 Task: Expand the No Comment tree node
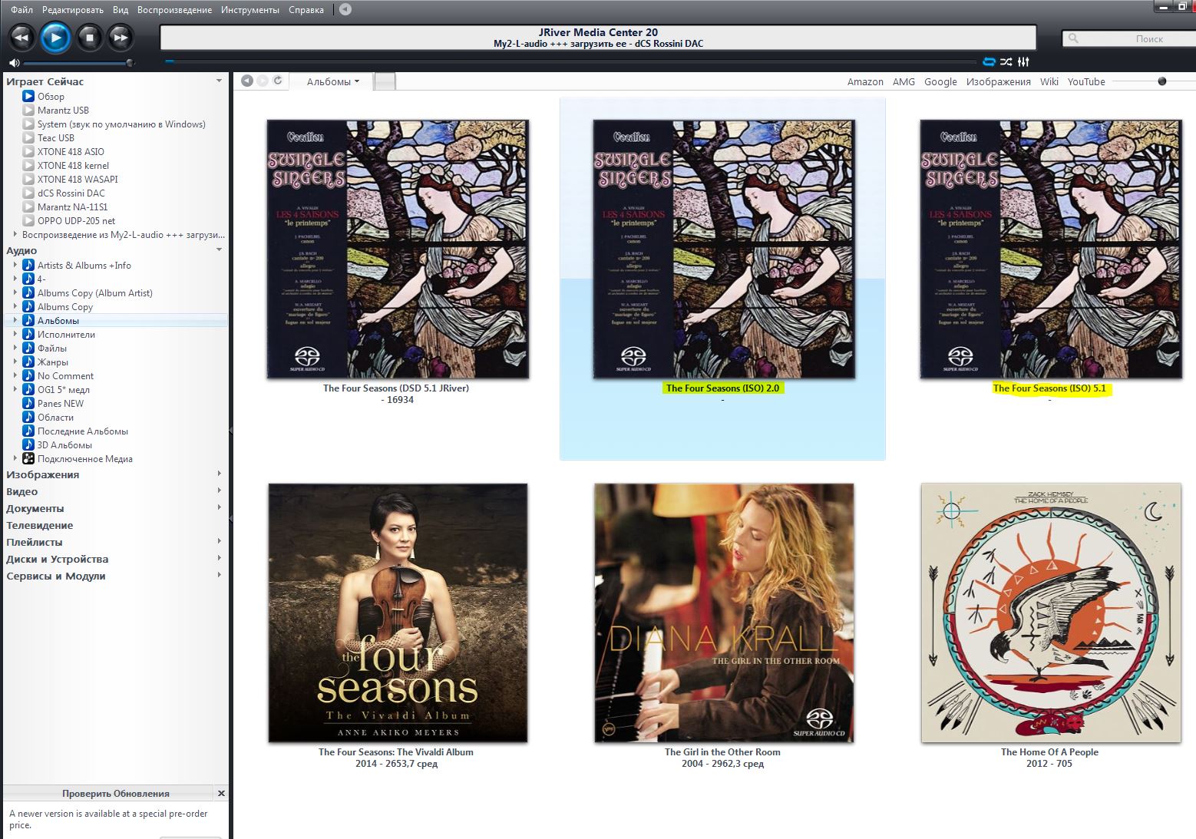pyautogui.click(x=15, y=375)
